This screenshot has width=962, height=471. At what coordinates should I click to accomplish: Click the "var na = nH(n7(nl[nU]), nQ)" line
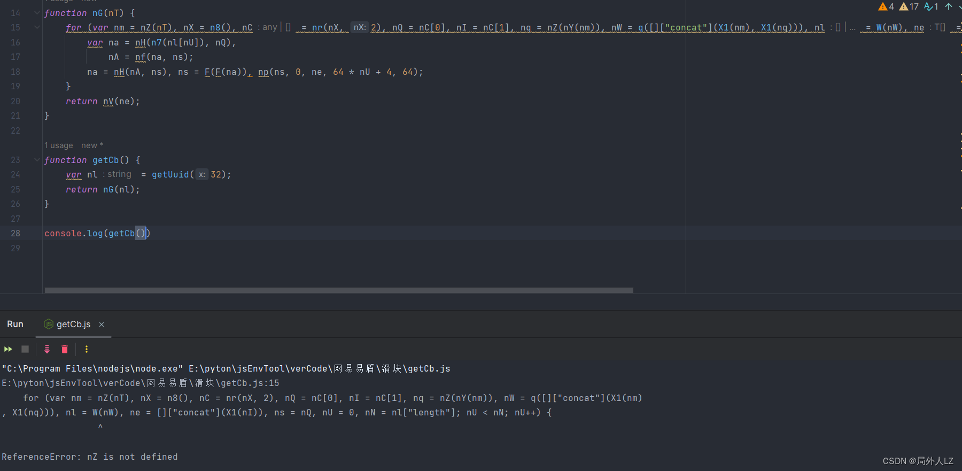tap(161, 42)
